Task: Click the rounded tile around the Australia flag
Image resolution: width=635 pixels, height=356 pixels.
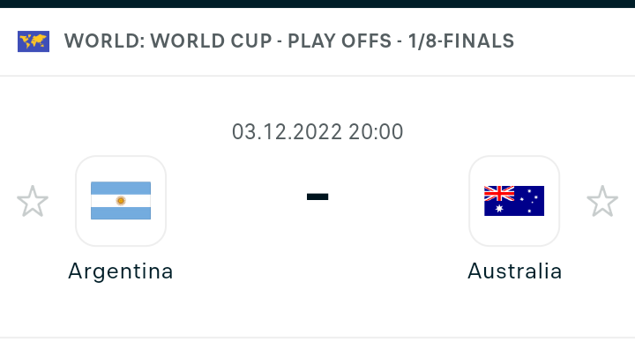Action: (x=514, y=201)
